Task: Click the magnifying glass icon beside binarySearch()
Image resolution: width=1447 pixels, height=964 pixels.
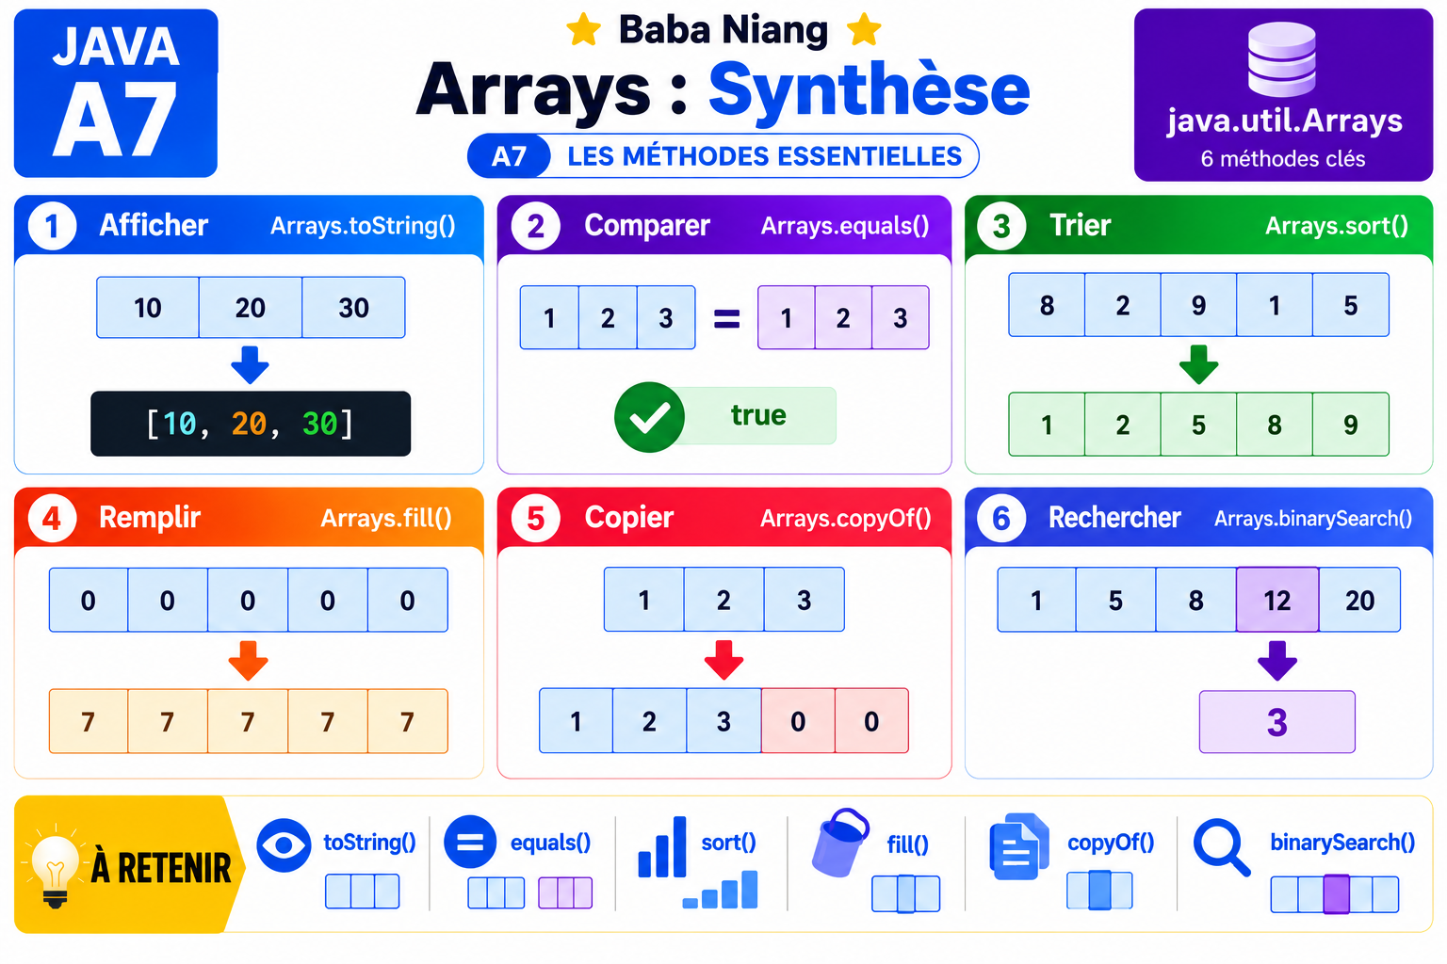Action: [1222, 846]
